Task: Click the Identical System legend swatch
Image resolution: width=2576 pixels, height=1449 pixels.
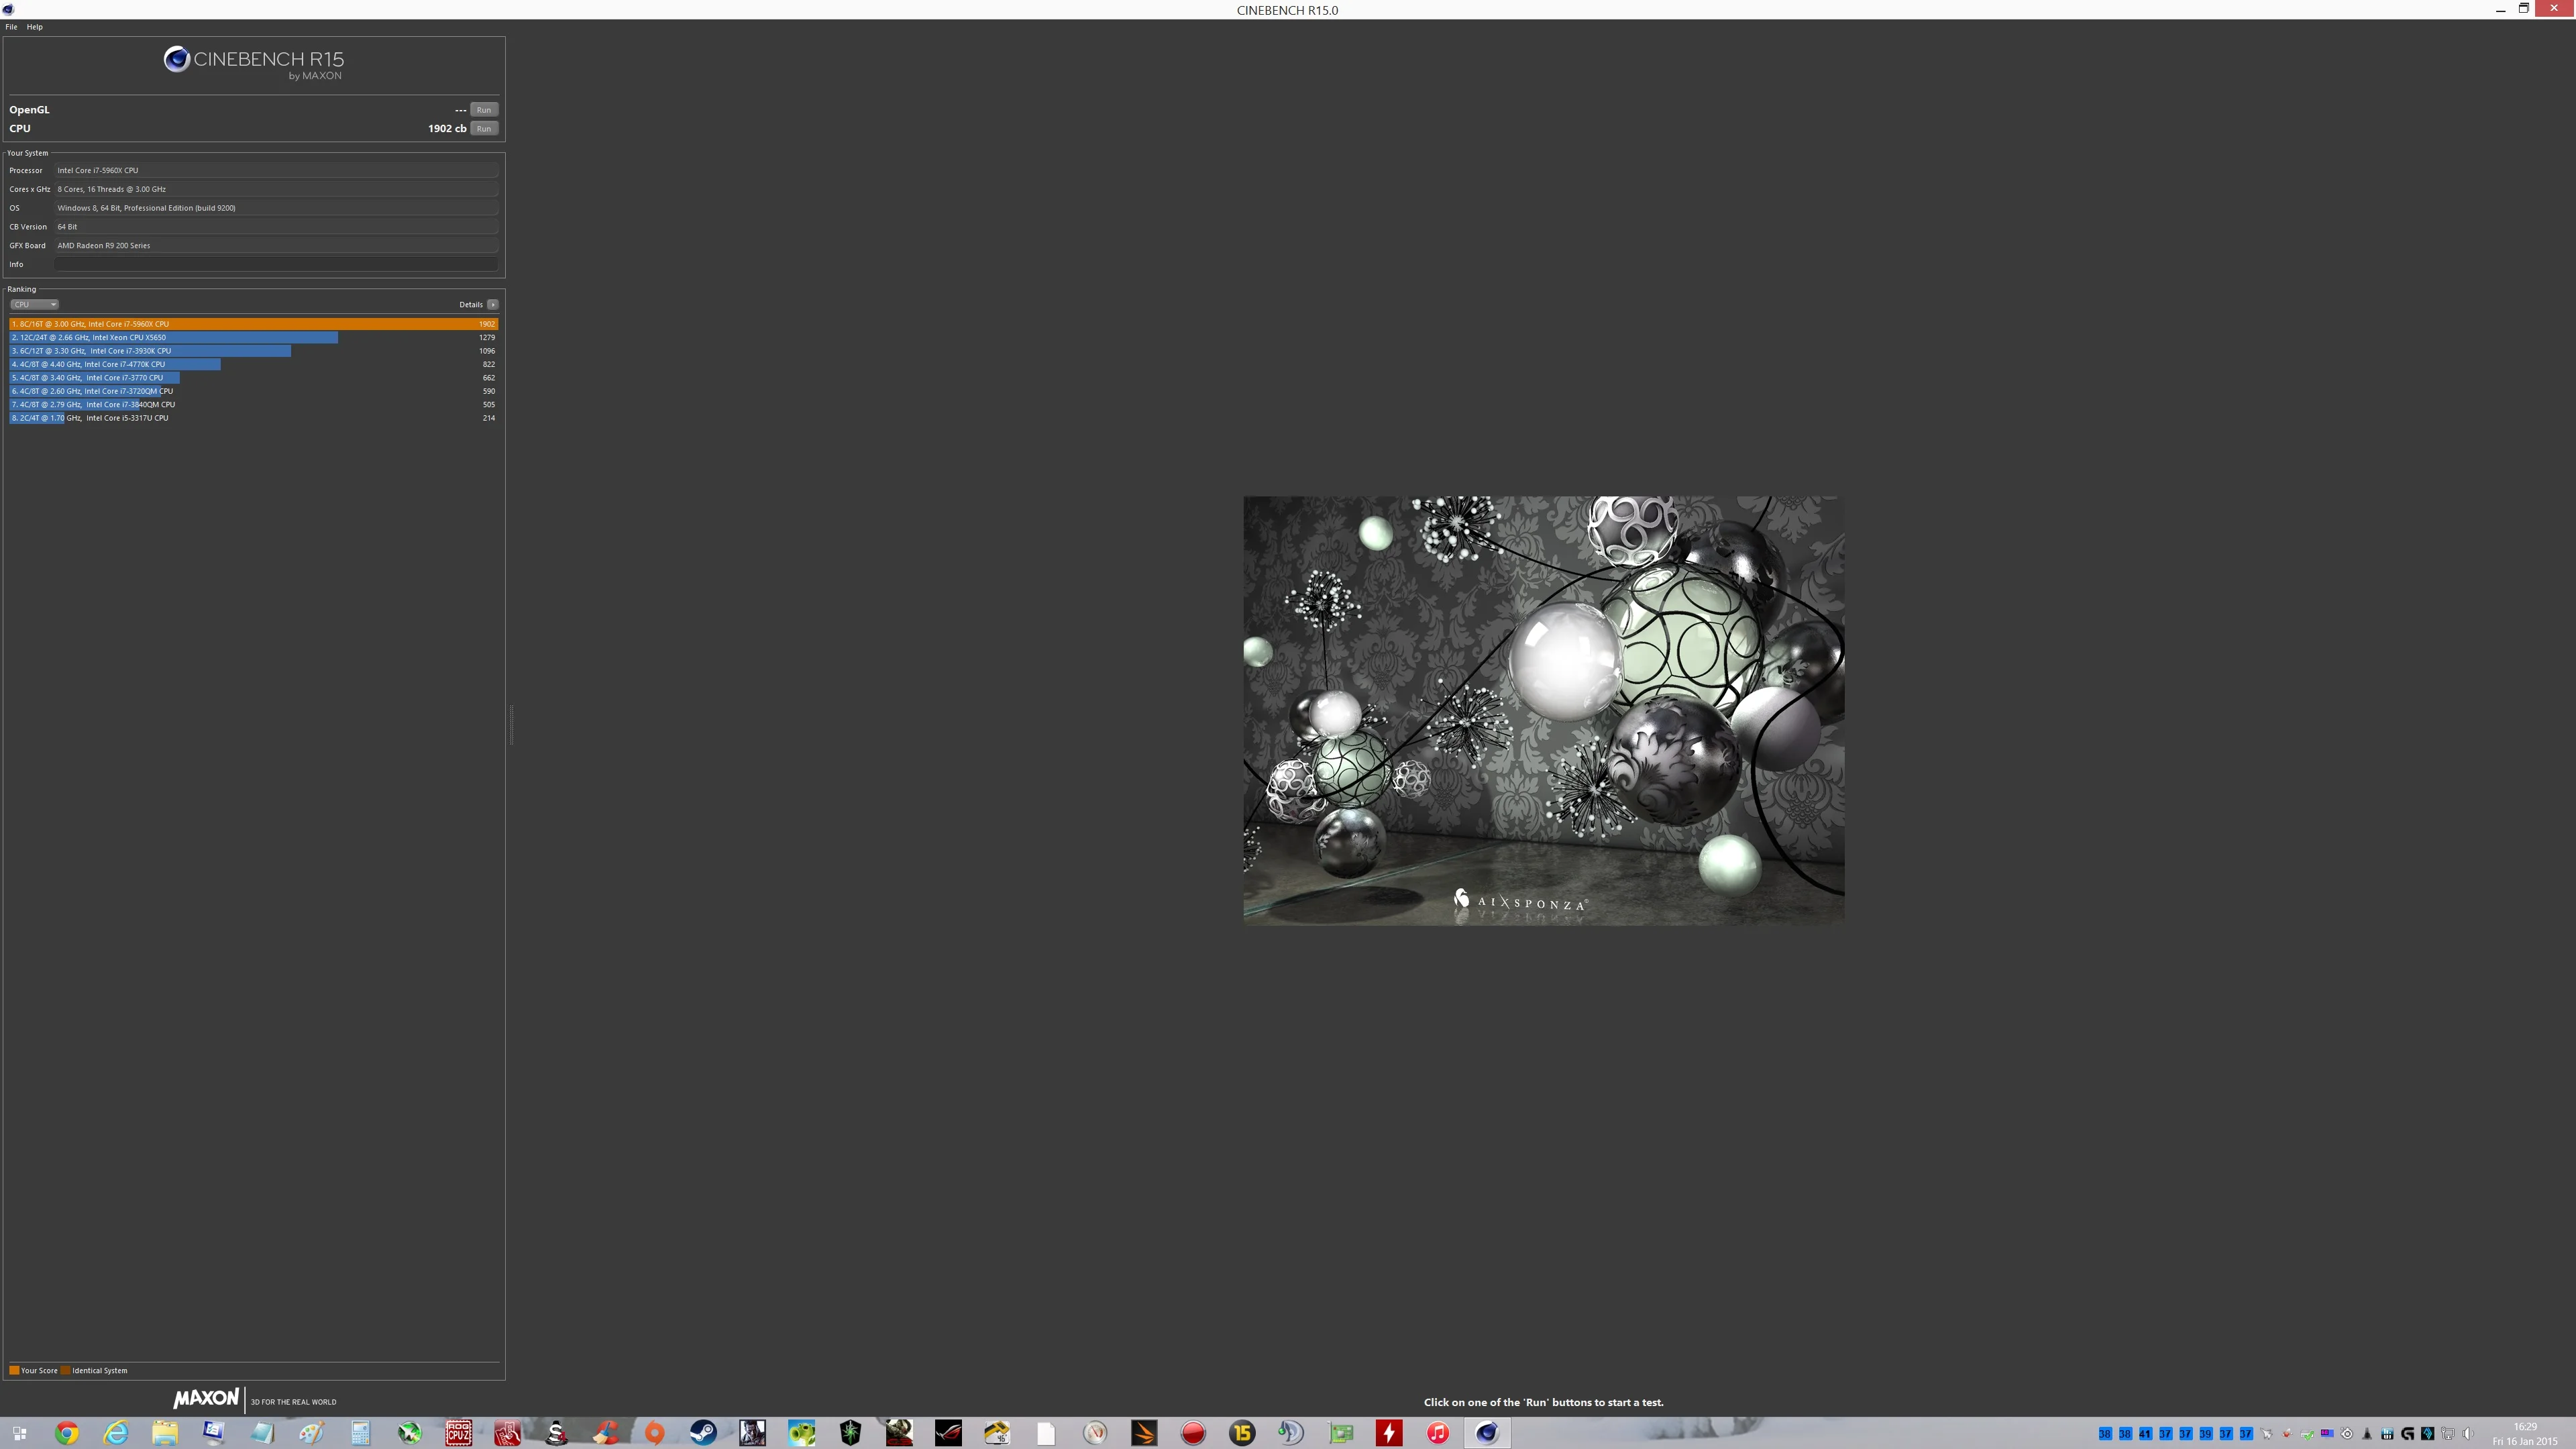Action: click(x=66, y=1371)
